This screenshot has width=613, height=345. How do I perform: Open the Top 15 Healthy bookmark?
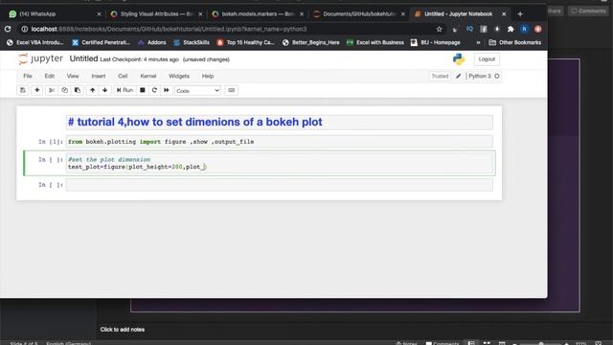pyautogui.click(x=245, y=42)
